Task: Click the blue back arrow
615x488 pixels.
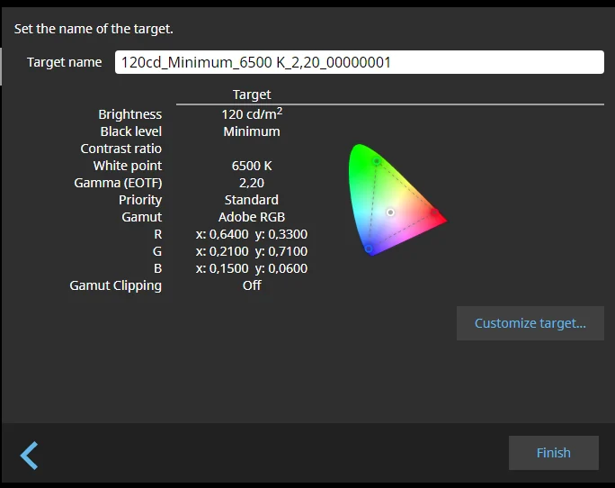Action: pyautogui.click(x=30, y=455)
